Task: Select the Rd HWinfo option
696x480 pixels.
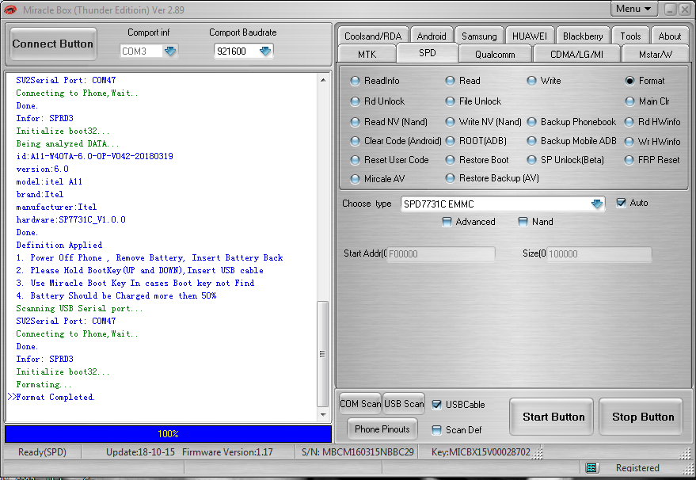Action: (x=652, y=122)
